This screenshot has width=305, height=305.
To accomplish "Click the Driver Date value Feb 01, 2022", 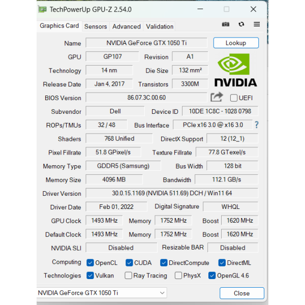I will [116, 206].
